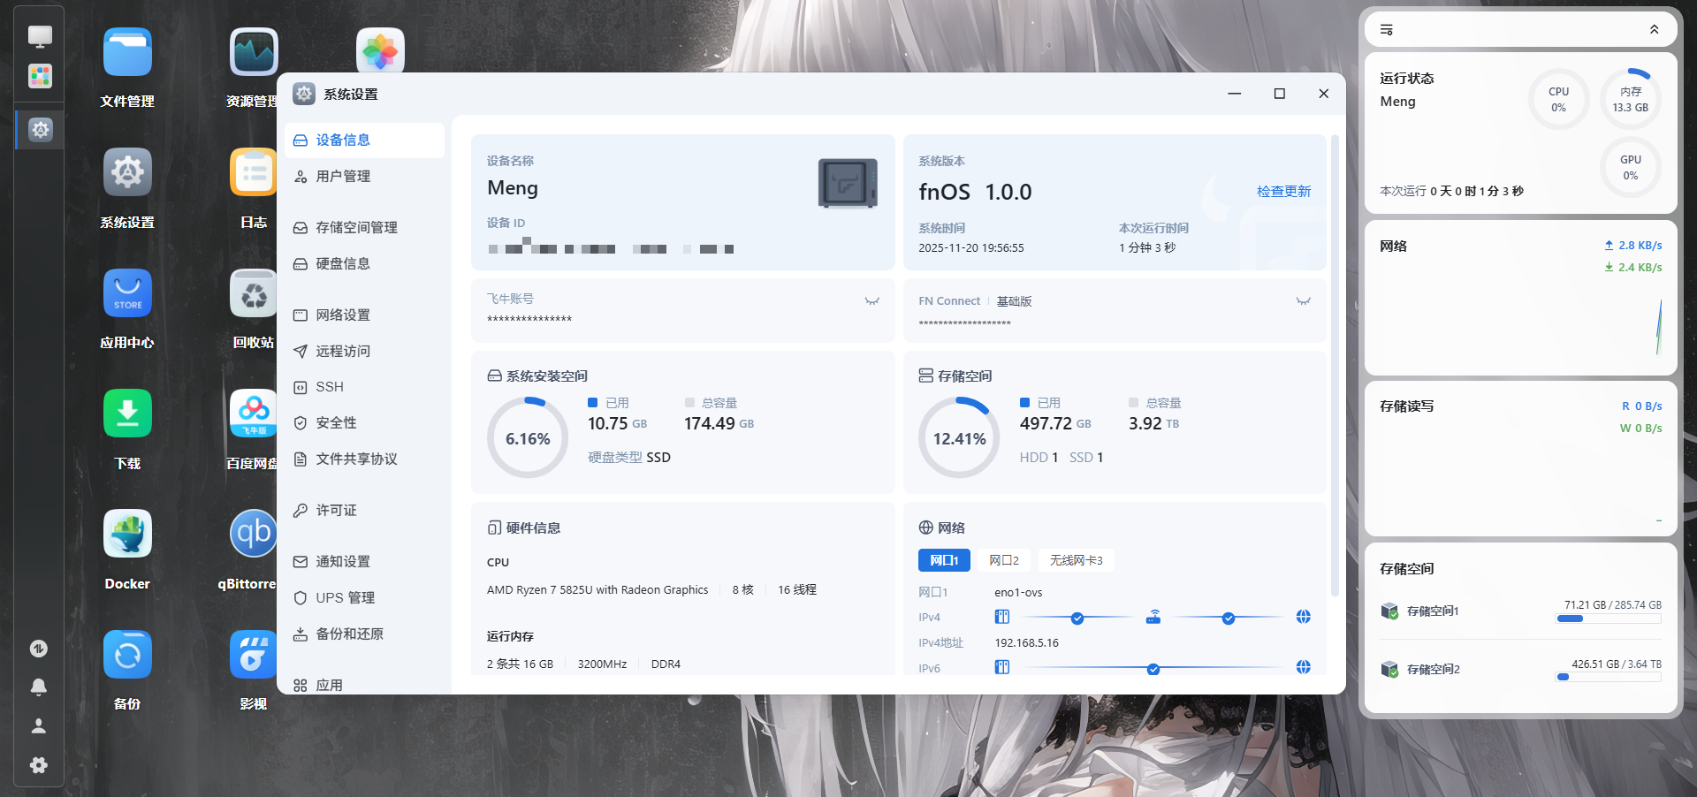The height and width of the screenshot is (797, 1697).
Task: Select the device name 'Meng' in settings
Action: (513, 188)
